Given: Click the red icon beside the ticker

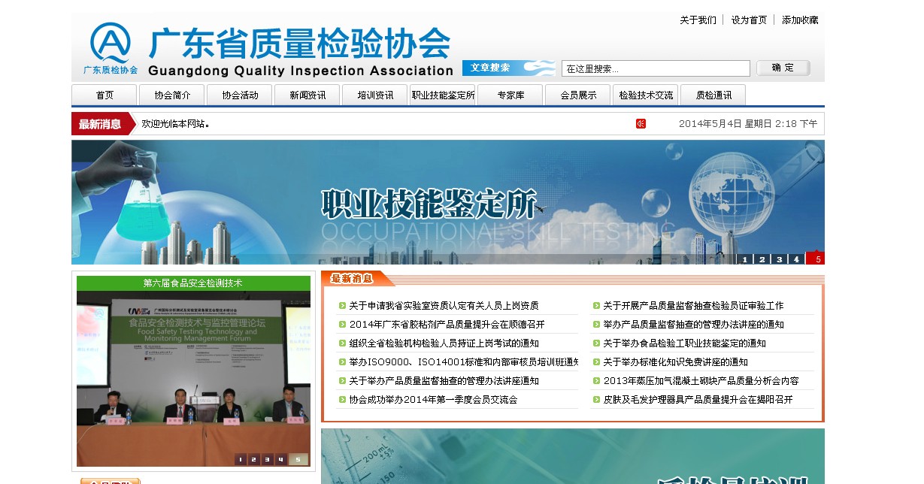Looking at the screenshot, I should click(x=641, y=124).
